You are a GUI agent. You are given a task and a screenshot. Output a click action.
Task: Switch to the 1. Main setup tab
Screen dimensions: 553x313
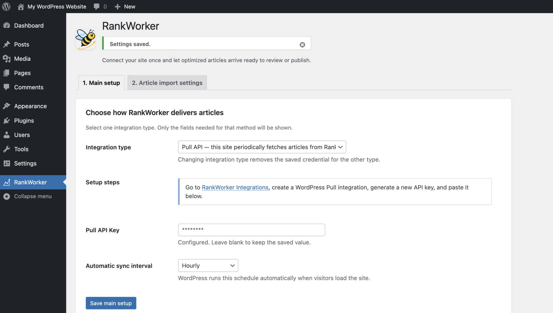[101, 83]
